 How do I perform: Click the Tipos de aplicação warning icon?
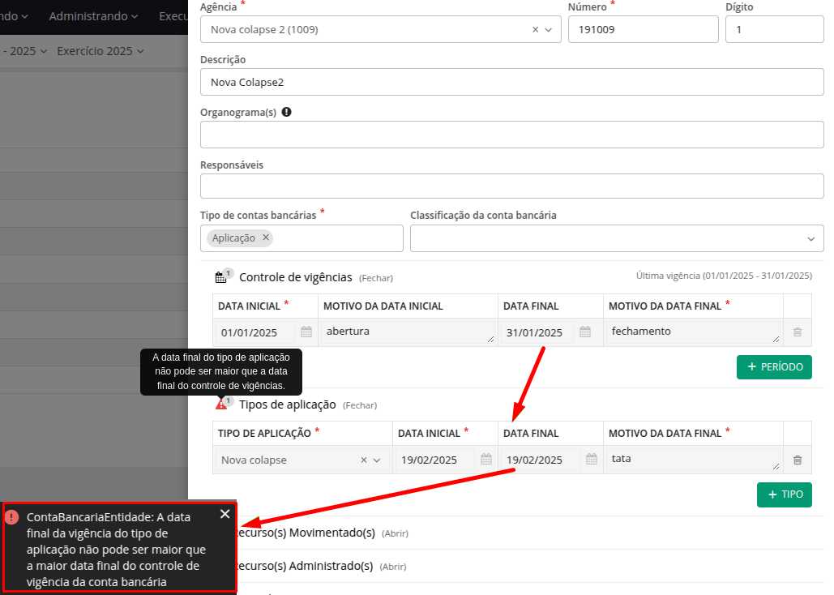coord(221,405)
